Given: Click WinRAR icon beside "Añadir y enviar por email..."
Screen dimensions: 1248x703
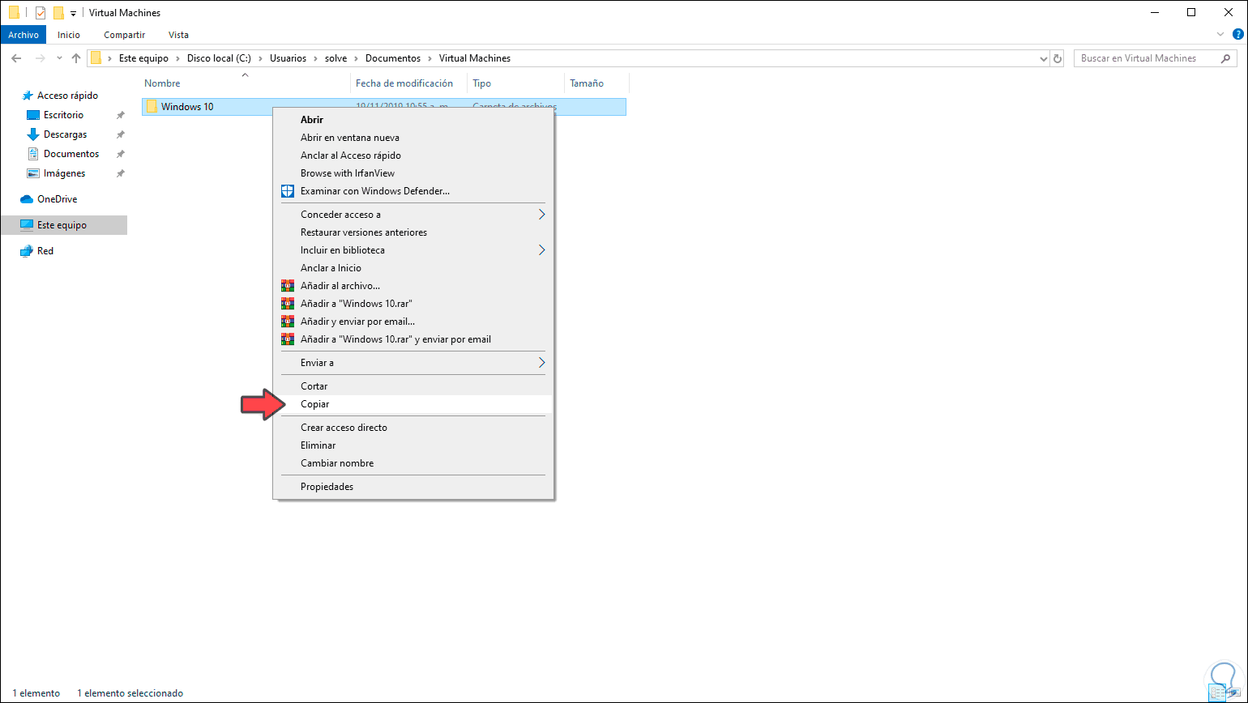Looking at the screenshot, I should [287, 322].
